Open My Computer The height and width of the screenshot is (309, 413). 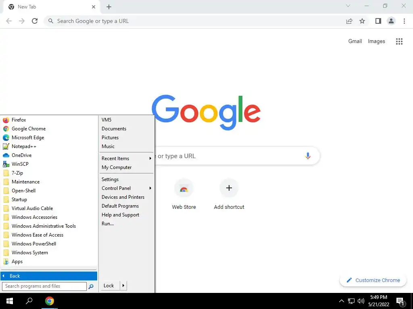click(126, 167)
